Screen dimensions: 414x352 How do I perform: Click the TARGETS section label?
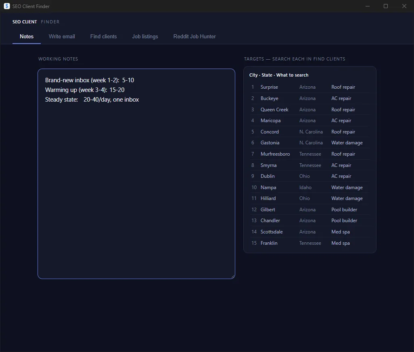295,59
